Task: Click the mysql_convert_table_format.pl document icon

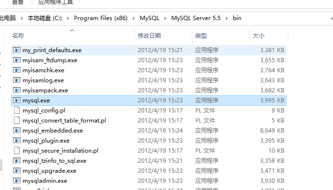Action: 17,120
